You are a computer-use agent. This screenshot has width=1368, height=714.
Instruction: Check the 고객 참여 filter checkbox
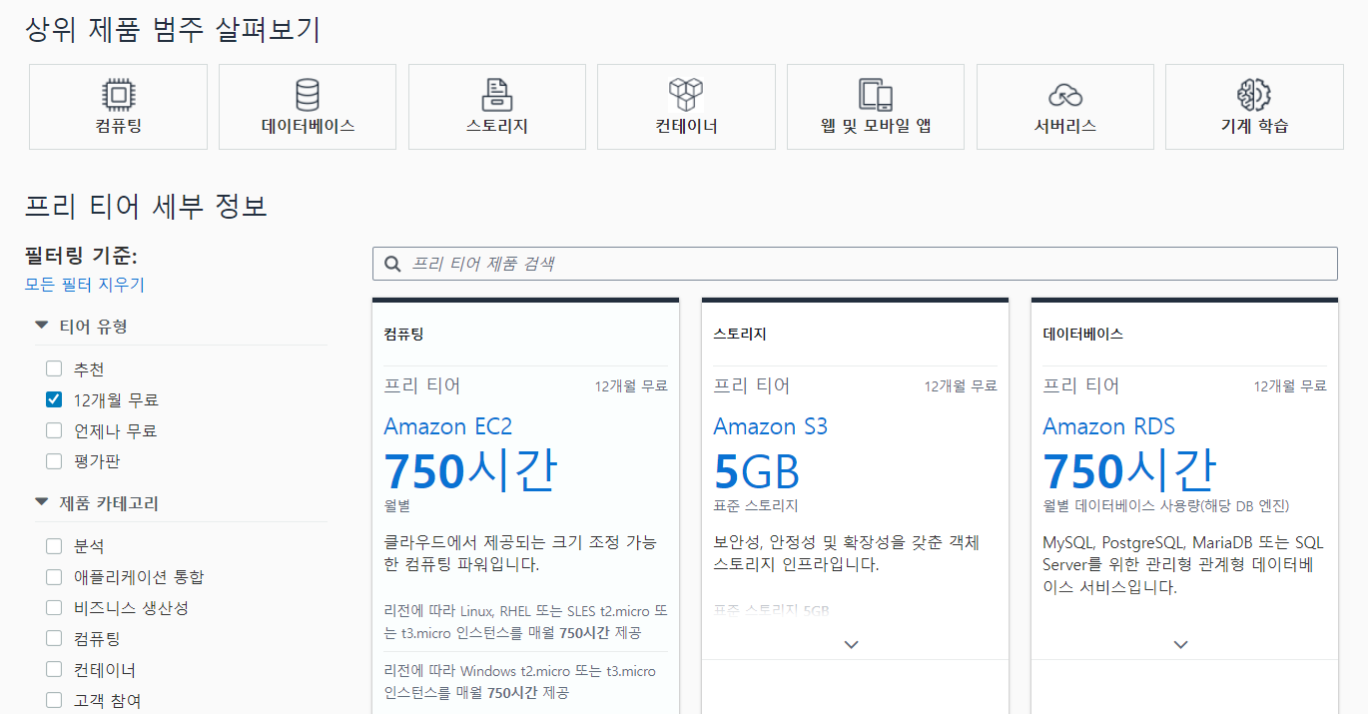54,701
